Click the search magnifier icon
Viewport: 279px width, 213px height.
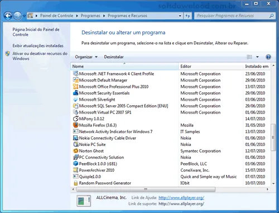pos(271,16)
